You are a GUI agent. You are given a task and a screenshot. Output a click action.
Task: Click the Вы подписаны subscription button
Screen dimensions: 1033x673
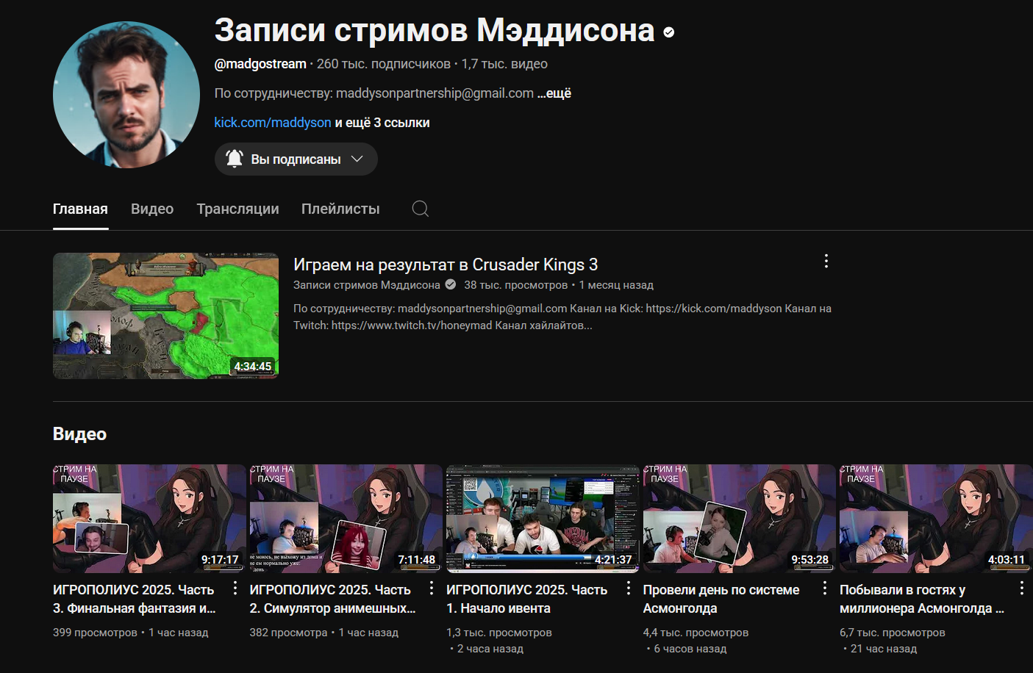coord(296,159)
